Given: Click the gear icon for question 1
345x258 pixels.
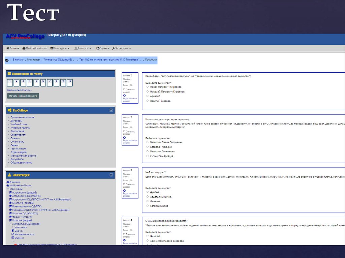Looking at the screenshot, I should click(124, 96).
